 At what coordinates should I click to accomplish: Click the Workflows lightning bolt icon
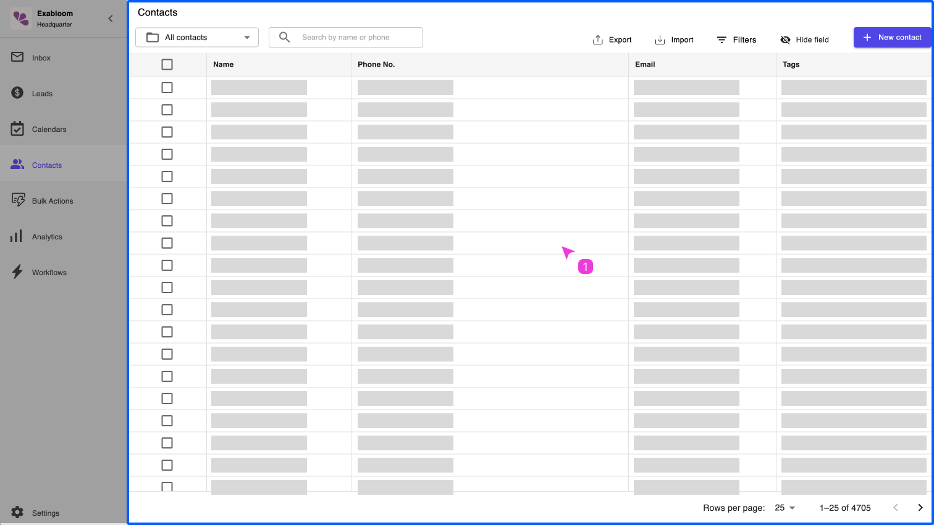17,272
